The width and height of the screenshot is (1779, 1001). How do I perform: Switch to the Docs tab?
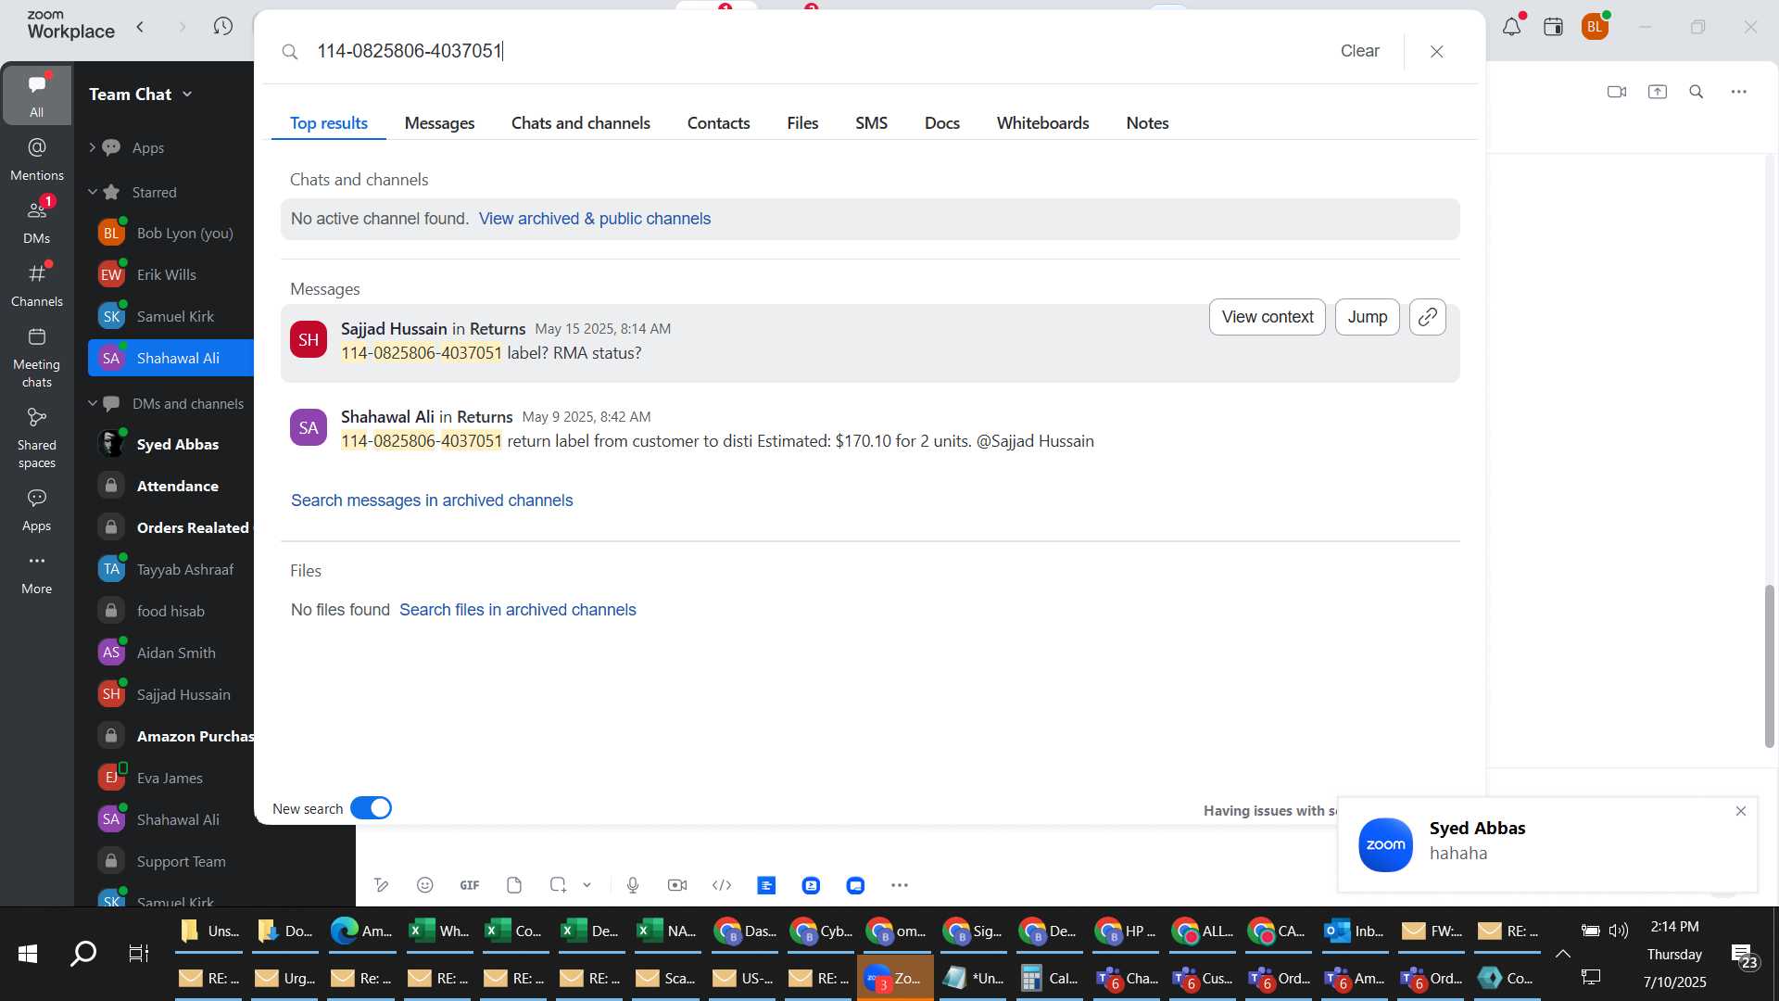941,123
